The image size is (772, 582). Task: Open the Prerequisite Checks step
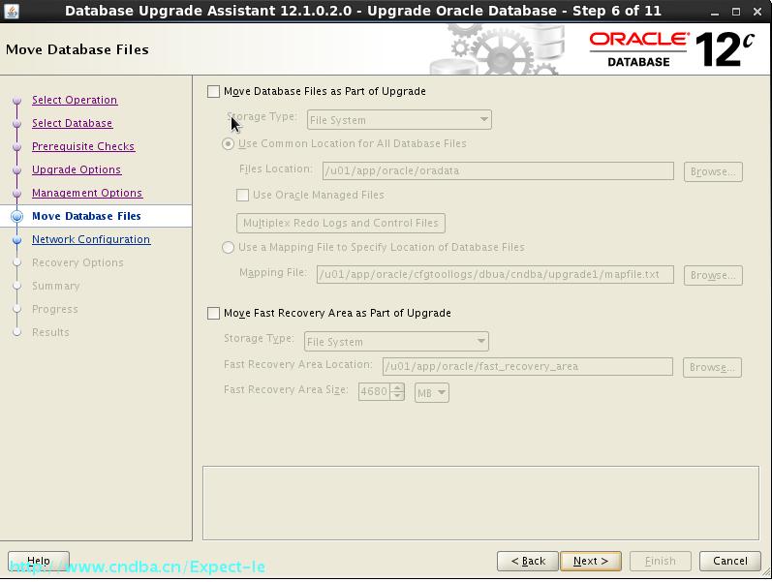[83, 146]
